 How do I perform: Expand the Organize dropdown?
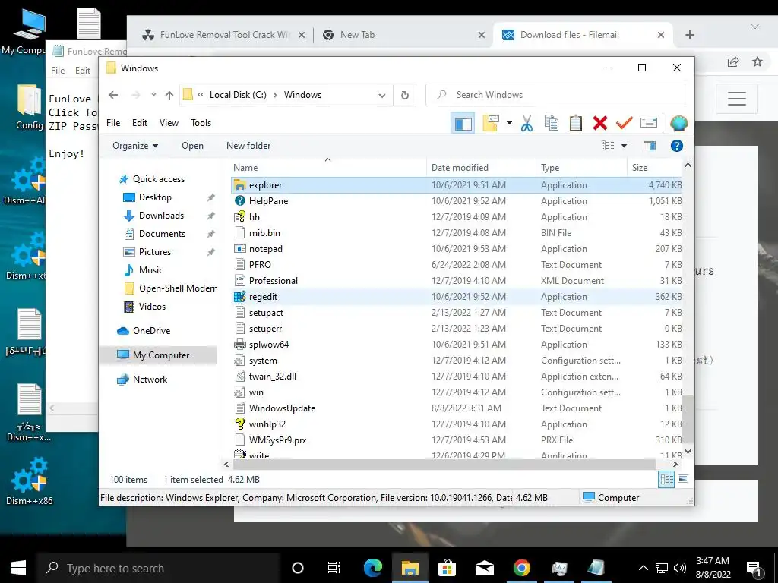coord(135,146)
